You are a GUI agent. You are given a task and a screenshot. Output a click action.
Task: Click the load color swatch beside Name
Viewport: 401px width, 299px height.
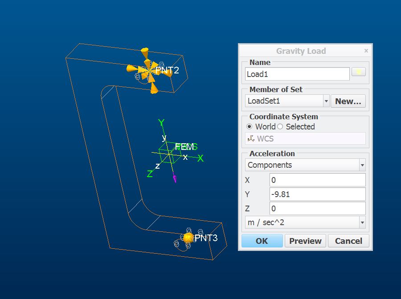(x=358, y=72)
